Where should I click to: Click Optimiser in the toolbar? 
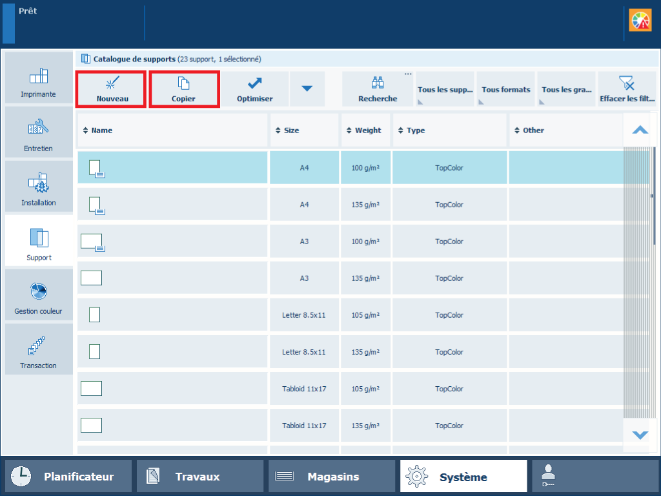[x=255, y=89]
